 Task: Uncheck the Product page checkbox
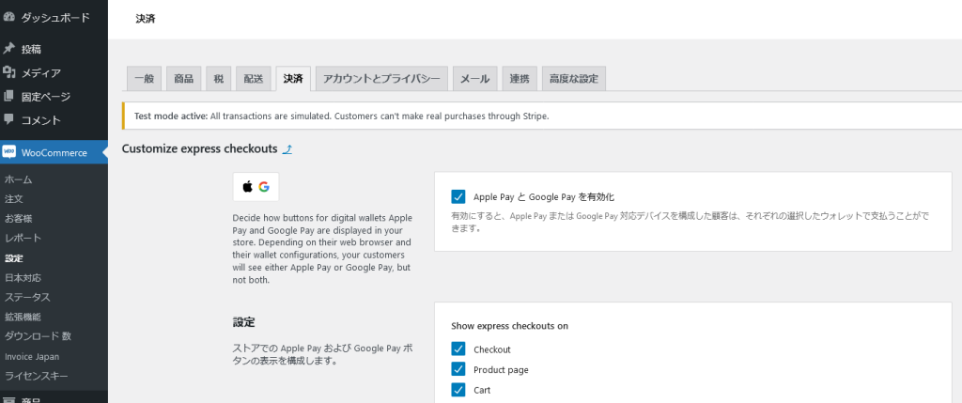point(458,369)
